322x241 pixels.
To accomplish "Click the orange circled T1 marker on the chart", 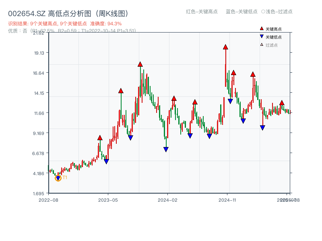I will pos(58,178).
